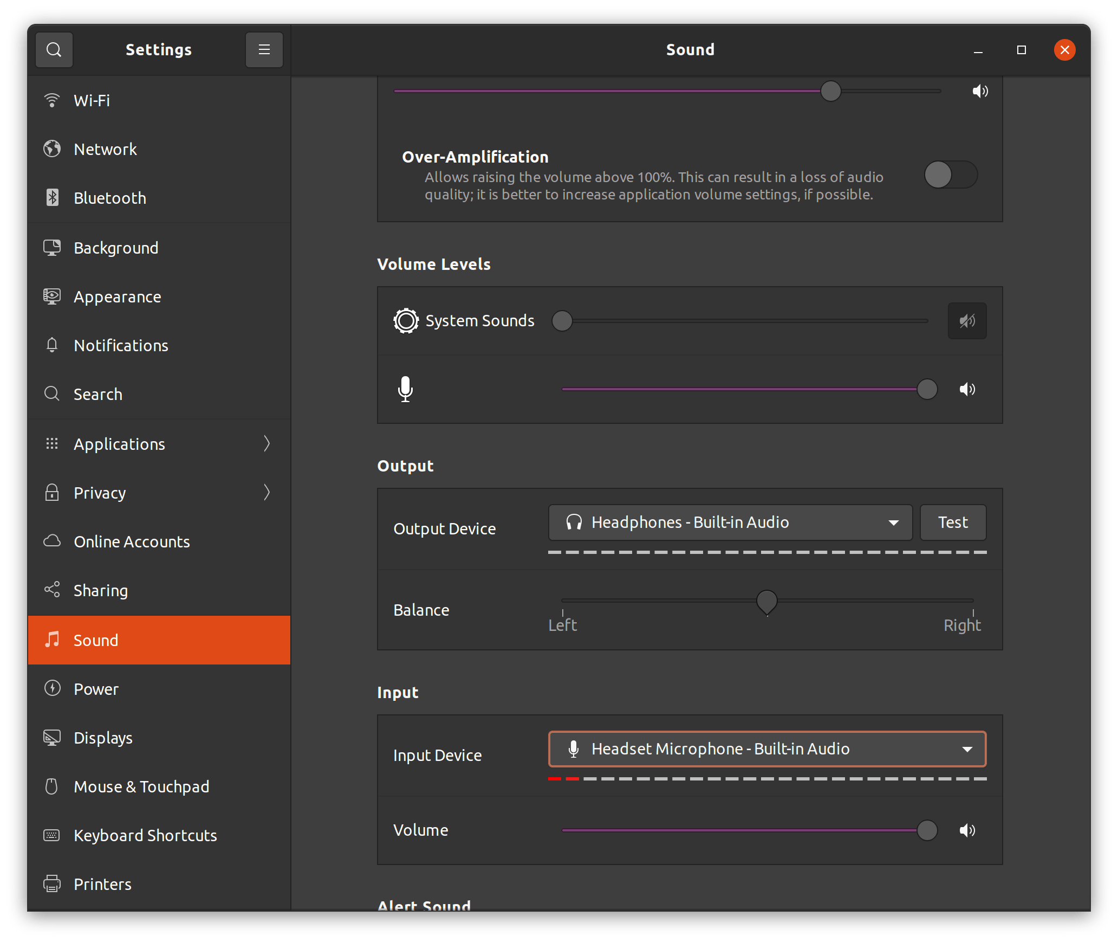This screenshot has width=1118, height=942.
Task: Click the microphone icon in Volume Levels
Action: click(405, 389)
